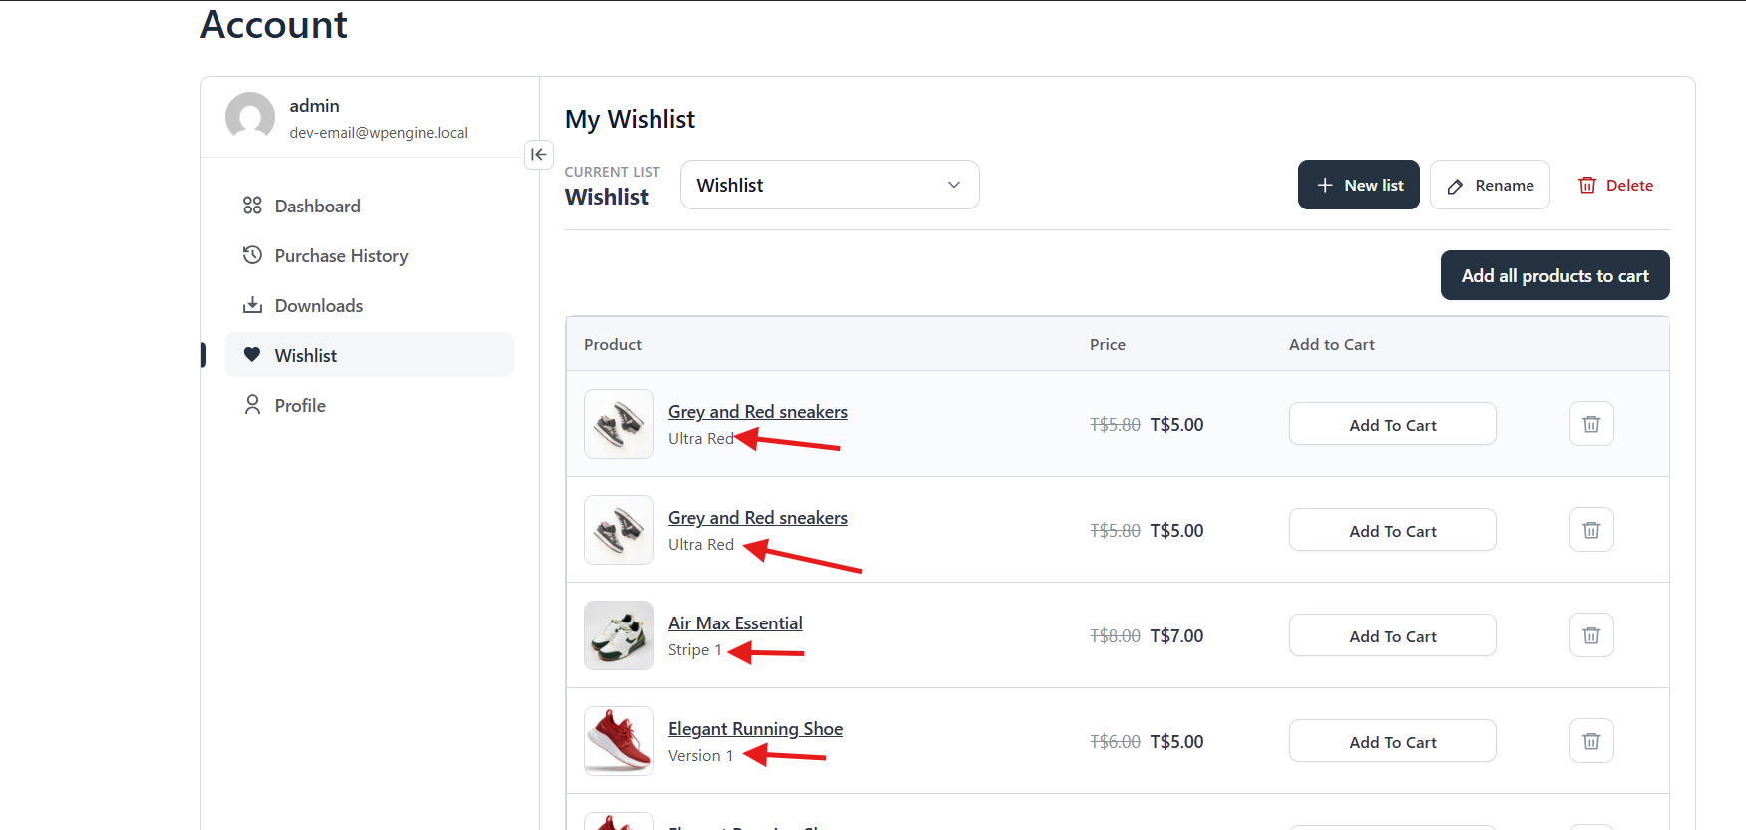Add Air Max Essential to cart
1746x830 pixels.
pos(1392,635)
